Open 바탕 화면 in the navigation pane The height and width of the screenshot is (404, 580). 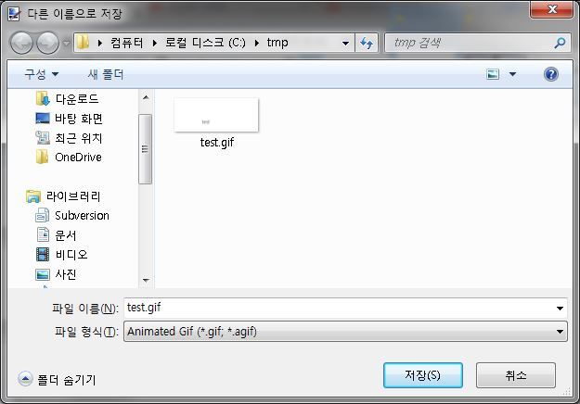(x=79, y=119)
